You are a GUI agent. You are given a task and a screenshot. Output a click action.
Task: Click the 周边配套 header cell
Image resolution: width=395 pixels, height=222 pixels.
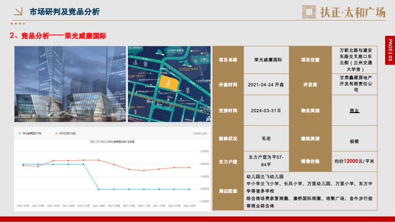click(x=228, y=191)
